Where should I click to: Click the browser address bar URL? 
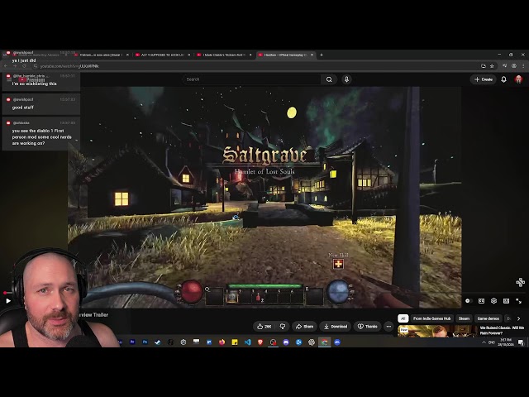pos(69,66)
